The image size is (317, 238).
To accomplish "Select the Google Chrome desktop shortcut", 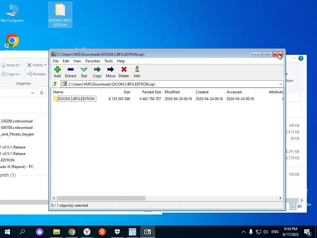I will point(12,42).
